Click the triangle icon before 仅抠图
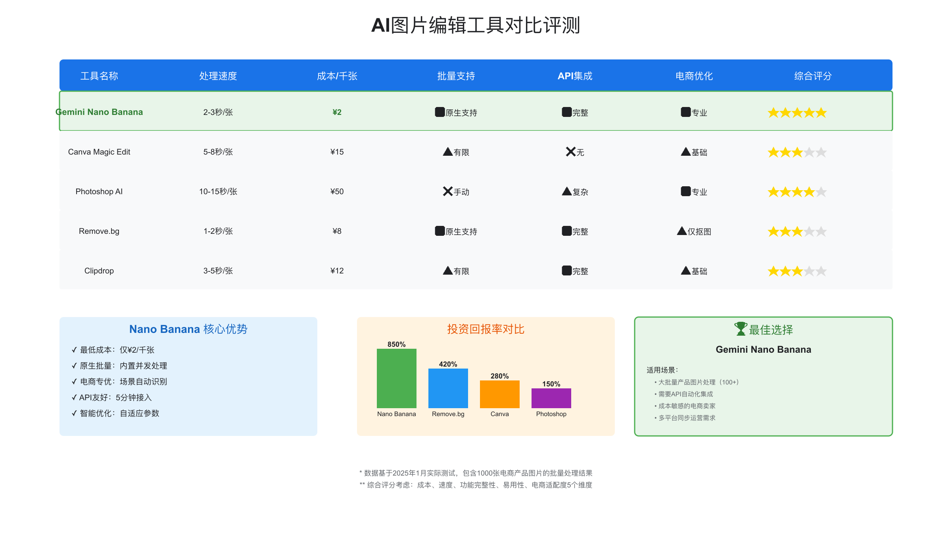Viewport: 952px width, 535px height. 682,231
